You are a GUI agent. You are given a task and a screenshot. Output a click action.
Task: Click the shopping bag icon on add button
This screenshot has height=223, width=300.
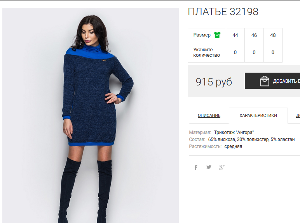tap(265, 81)
